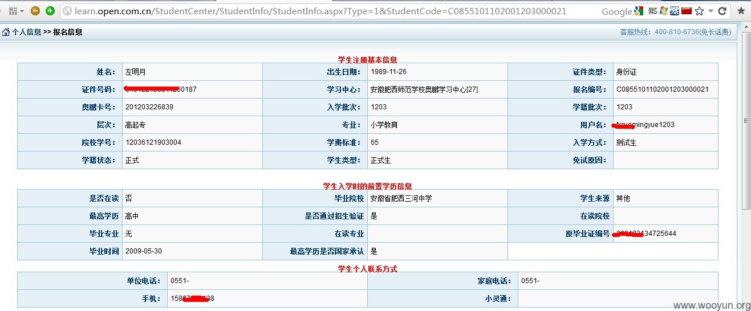Viewport: 751px width, 311px height.
Task: Click the 入学方式 value 测试生
Action: tap(626, 142)
